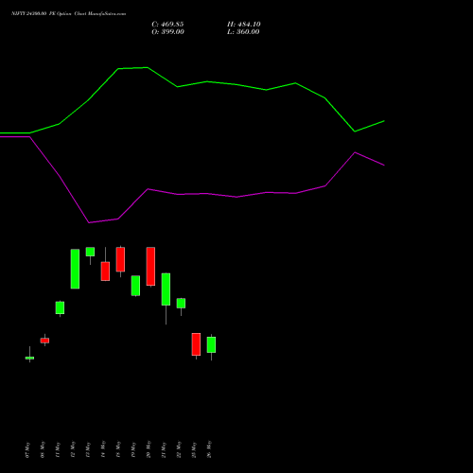Click the chart title text starting with NIFTY
473x473 pixels.
pyautogui.click(x=68, y=13)
